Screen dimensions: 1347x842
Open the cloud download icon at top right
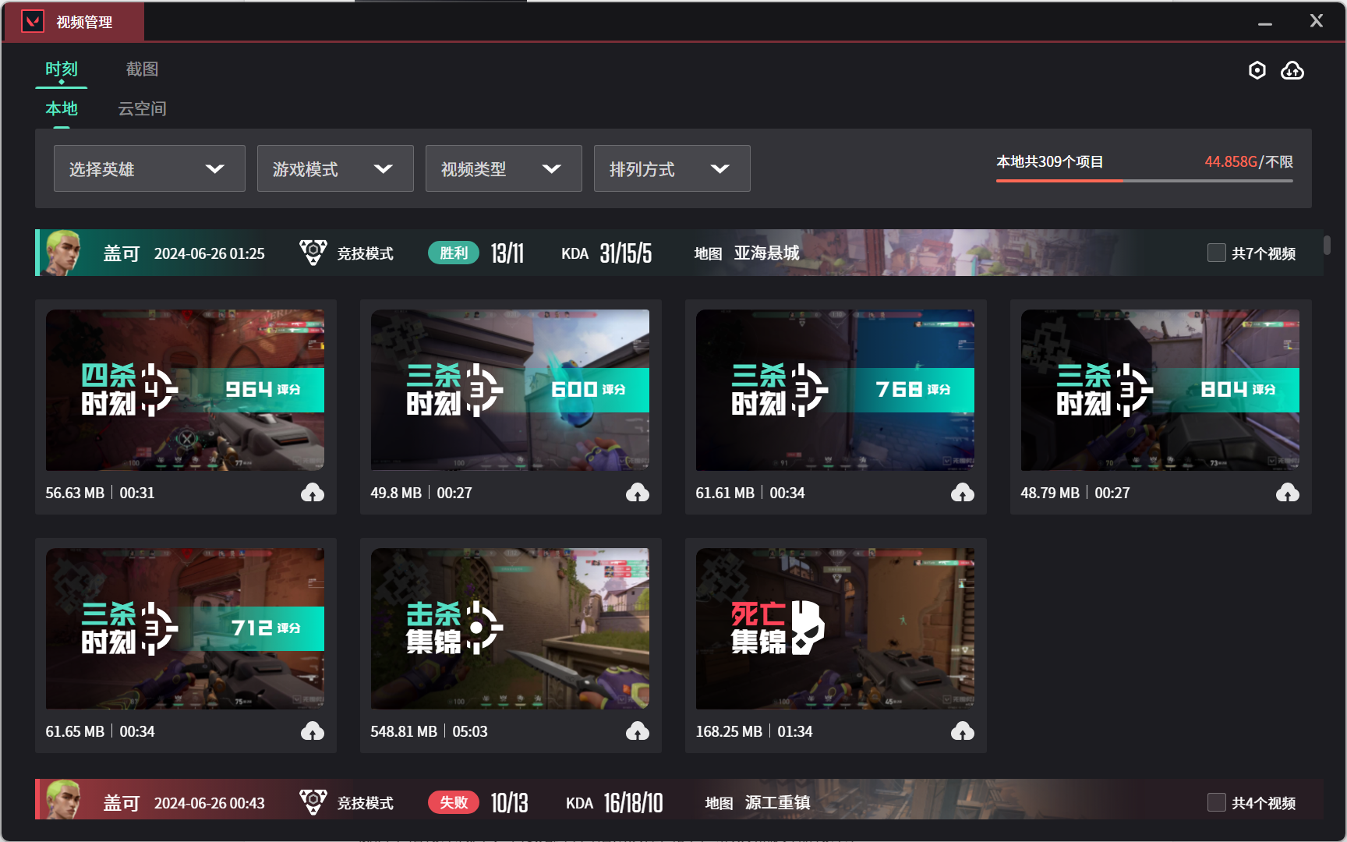tap(1292, 71)
